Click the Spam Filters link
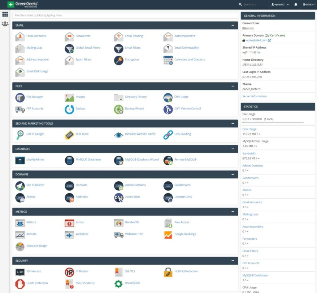This screenshot has height=293, width=317. point(84,59)
